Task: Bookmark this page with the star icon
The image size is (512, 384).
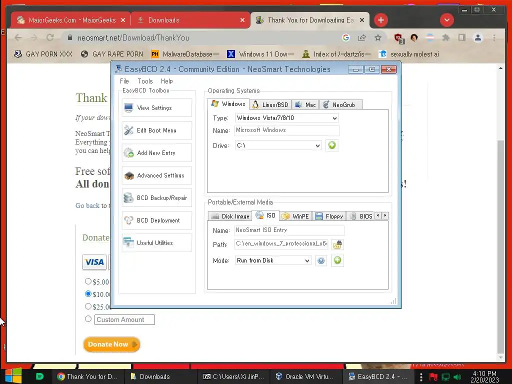Action: point(378,38)
